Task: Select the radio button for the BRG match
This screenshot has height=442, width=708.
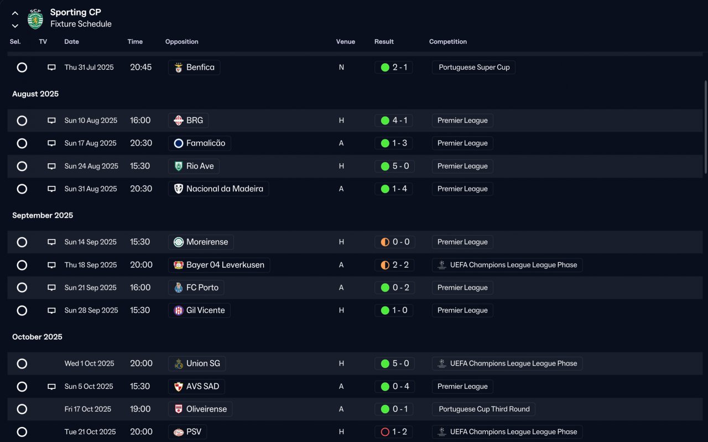Action: pyautogui.click(x=22, y=121)
